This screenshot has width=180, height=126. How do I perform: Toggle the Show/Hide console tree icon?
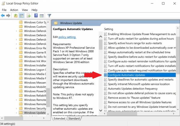(x=22, y=15)
